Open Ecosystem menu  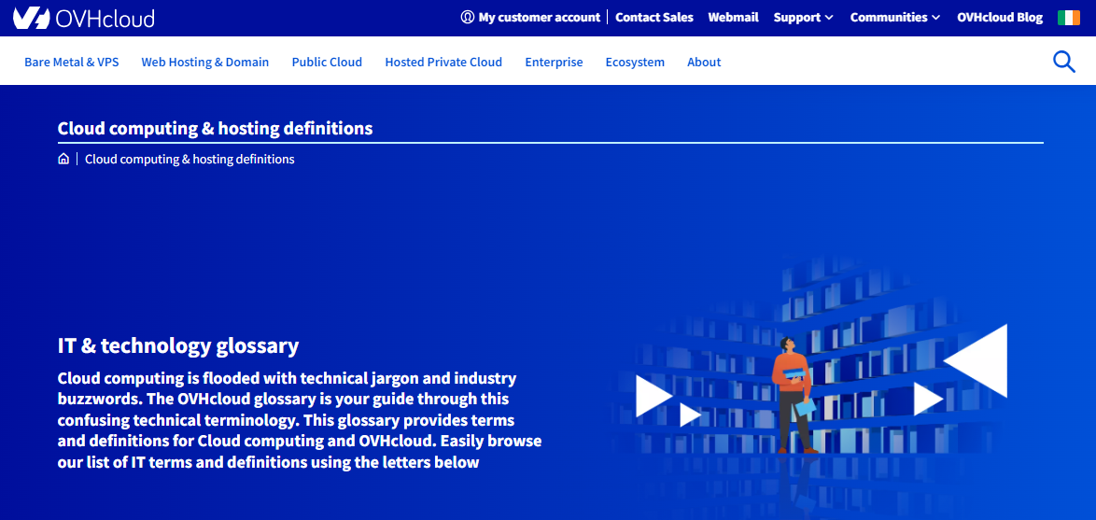point(635,62)
